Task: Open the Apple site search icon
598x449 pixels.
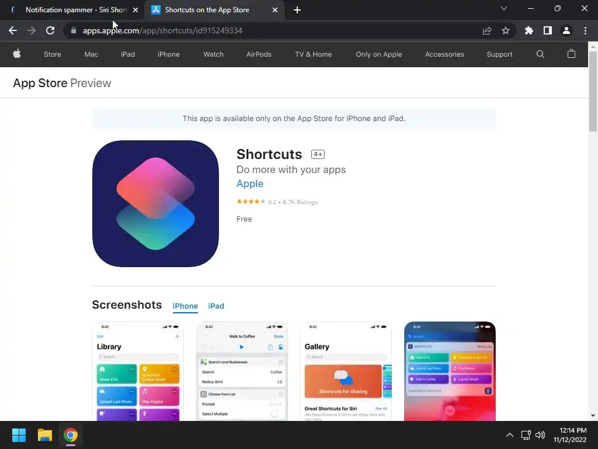Action: [540, 54]
